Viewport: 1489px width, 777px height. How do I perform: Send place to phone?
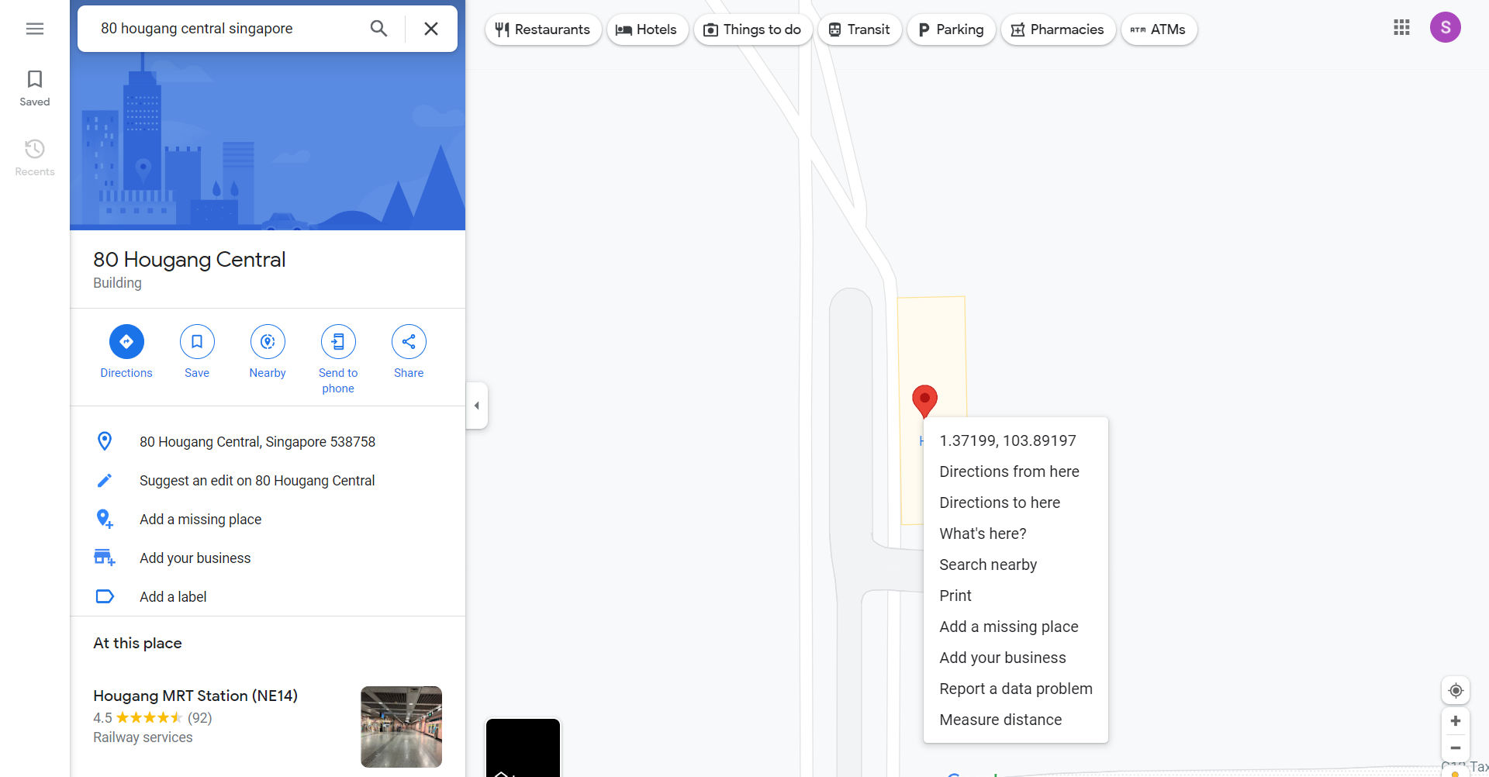pos(338,360)
